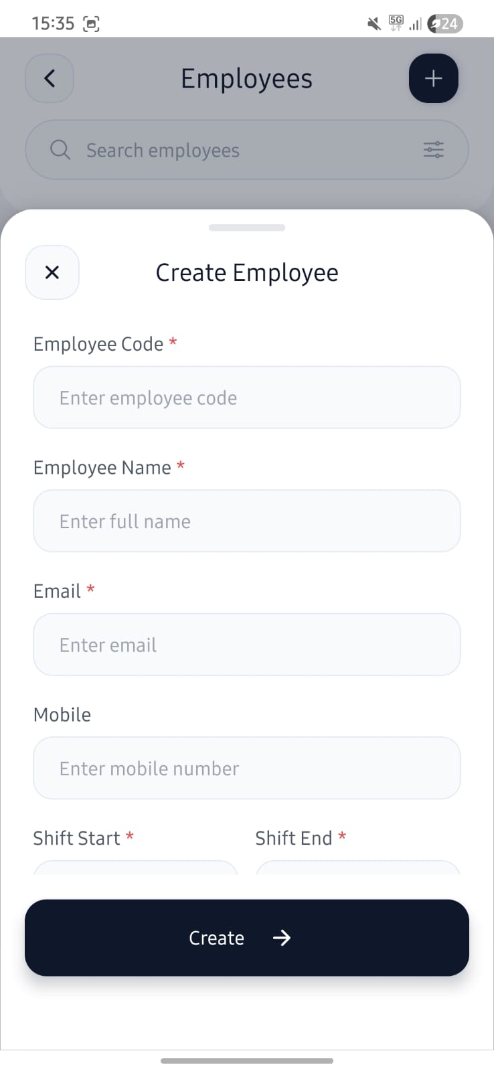The width and height of the screenshot is (494, 1071).
Task: Close the Create Employee sheet
Action: [52, 272]
